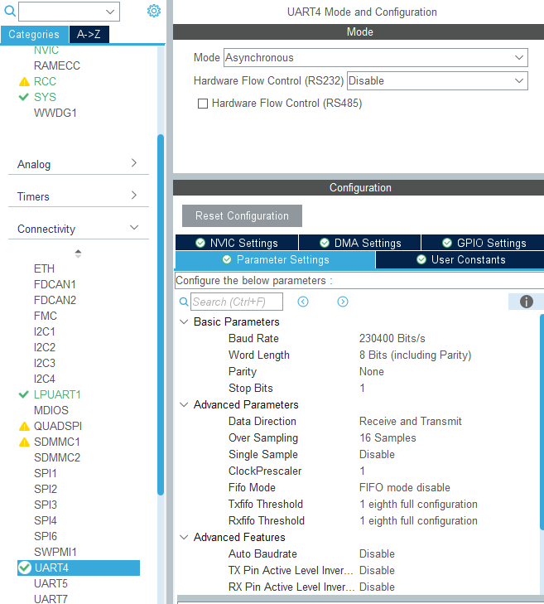544x604 pixels.
Task: Click the Auto Baudrate Disable value
Action: pos(377,554)
